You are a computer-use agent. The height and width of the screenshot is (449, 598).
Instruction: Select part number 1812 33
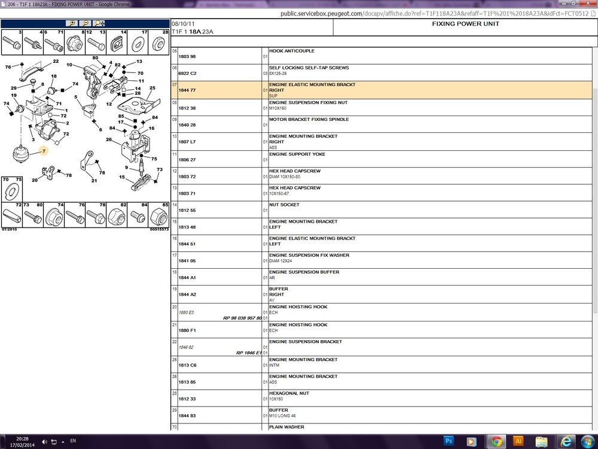pos(187,399)
